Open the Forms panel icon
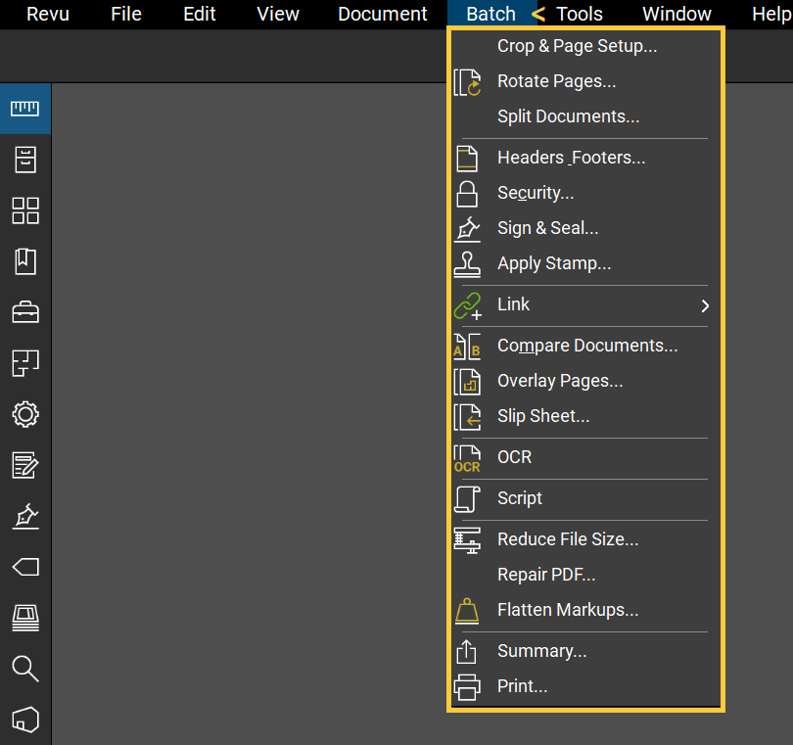The image size is (793, 745). [25, 465]
